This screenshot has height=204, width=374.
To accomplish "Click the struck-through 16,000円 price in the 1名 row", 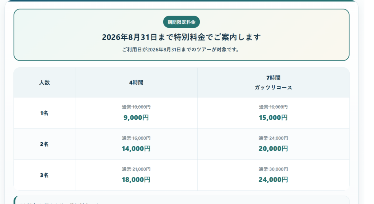I will pos(273,107).
